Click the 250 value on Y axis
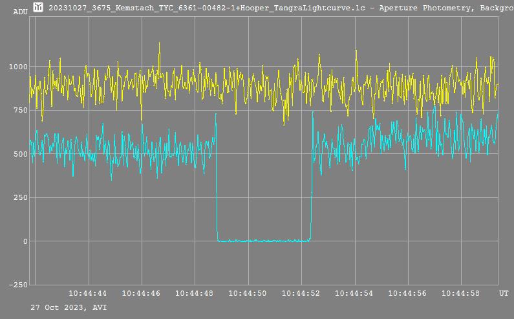The width and height of the screenshot is (514, 319). pos(21,197)
